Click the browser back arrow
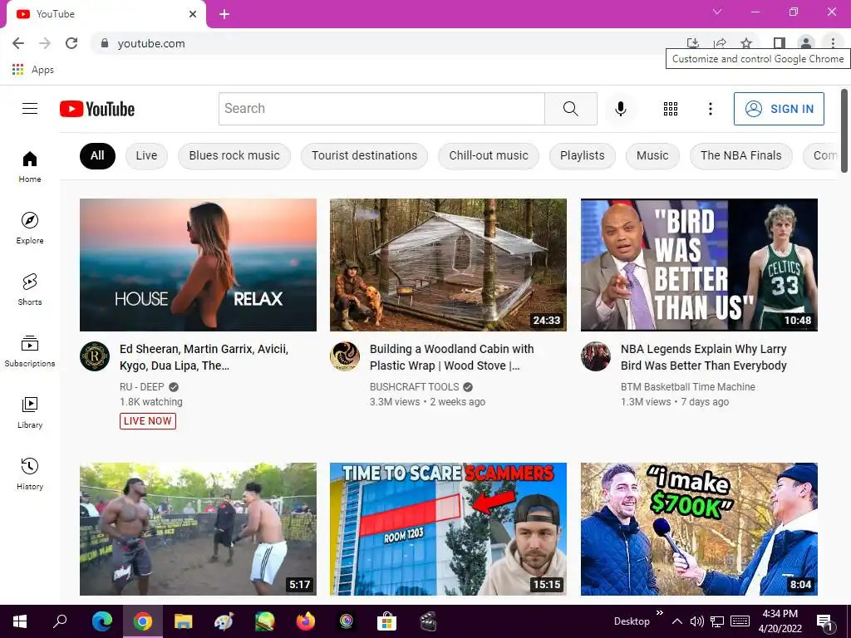This screenshot has width=851, height=638. pyautogui.click(x=18, y=43)
